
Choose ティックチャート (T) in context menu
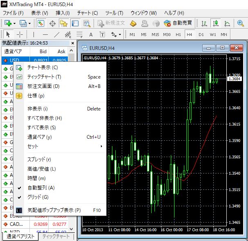tap(60, 77)
